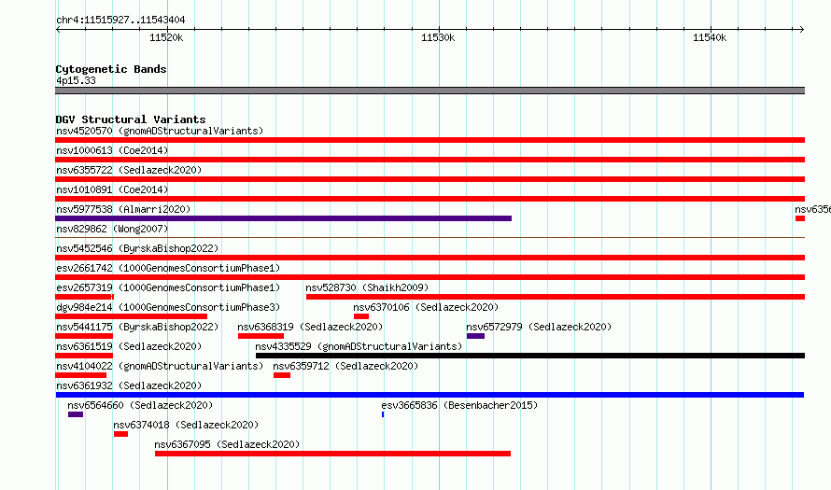The height and width of the screenshot is (490, 831).
Task: Click the nsv4520570 gnomAD variant label
Action: pyautogui.click(x=160, y=131)
